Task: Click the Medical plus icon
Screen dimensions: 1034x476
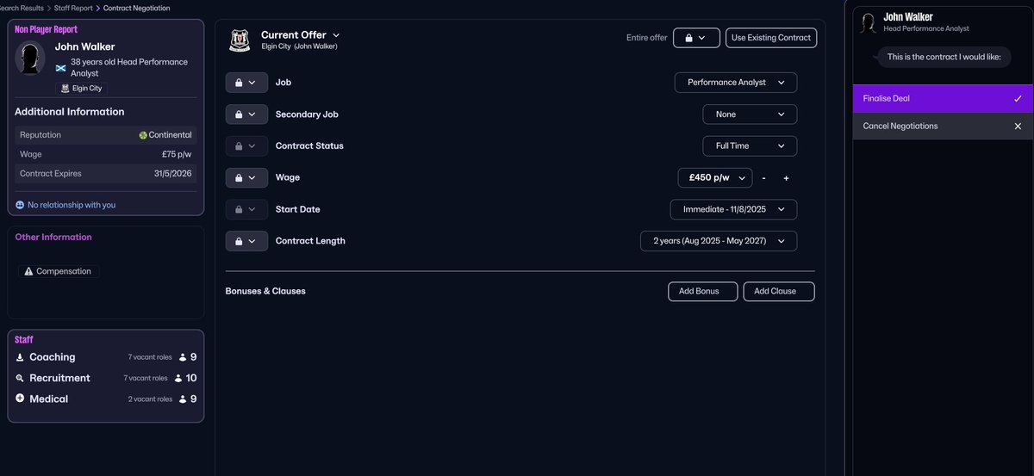Action: click(20, 399)
